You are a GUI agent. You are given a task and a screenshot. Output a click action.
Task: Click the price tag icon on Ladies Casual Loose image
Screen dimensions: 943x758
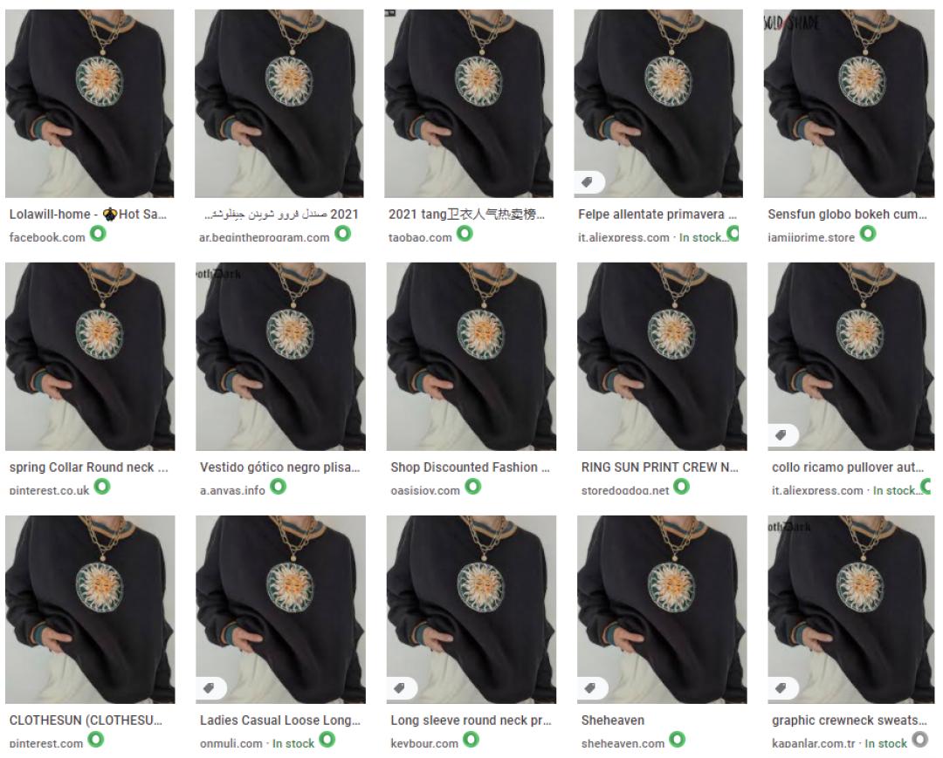point(209,687)
